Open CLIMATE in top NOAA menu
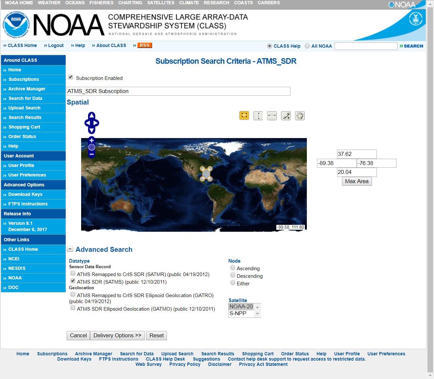434x379 pixels. pyautogui.click(x=189, y=3)
